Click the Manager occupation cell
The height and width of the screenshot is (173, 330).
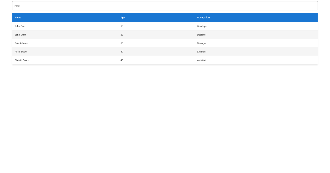point(201,43)
